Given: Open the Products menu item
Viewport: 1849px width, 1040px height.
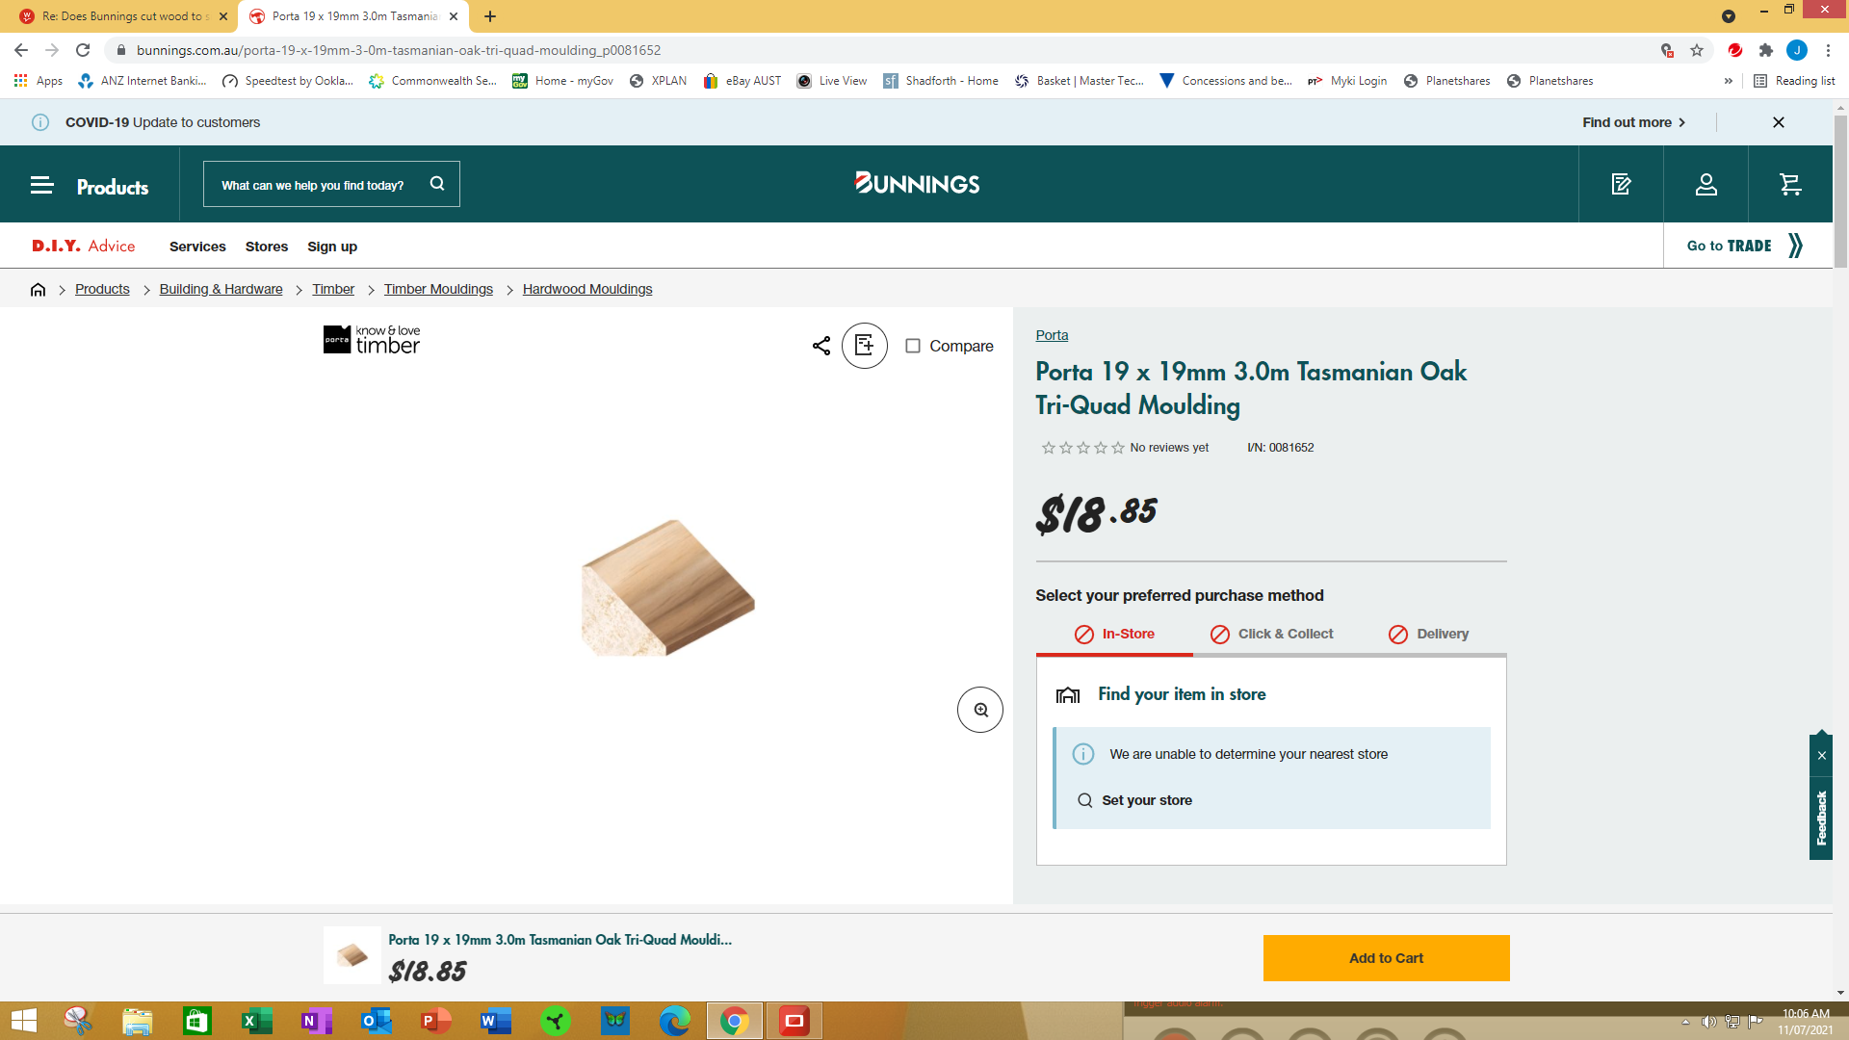Looking at the screenshot, I should tap(113, 184).
